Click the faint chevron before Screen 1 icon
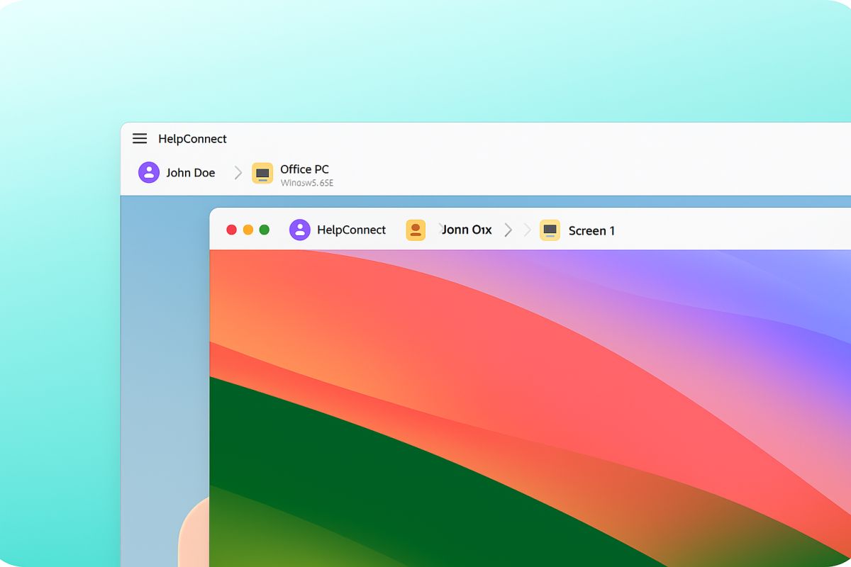 pos(527,230)
